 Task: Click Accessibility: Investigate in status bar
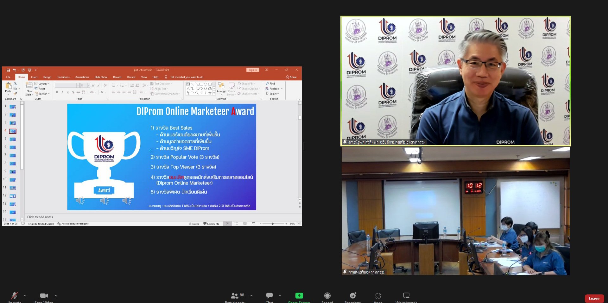73,224
